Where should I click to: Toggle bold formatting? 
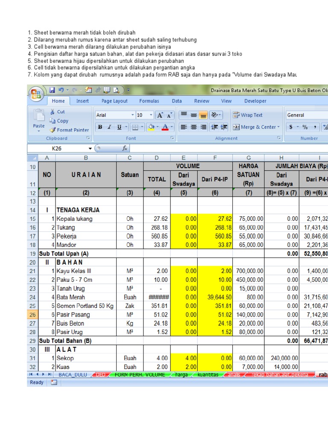click(x=100, y=127)
